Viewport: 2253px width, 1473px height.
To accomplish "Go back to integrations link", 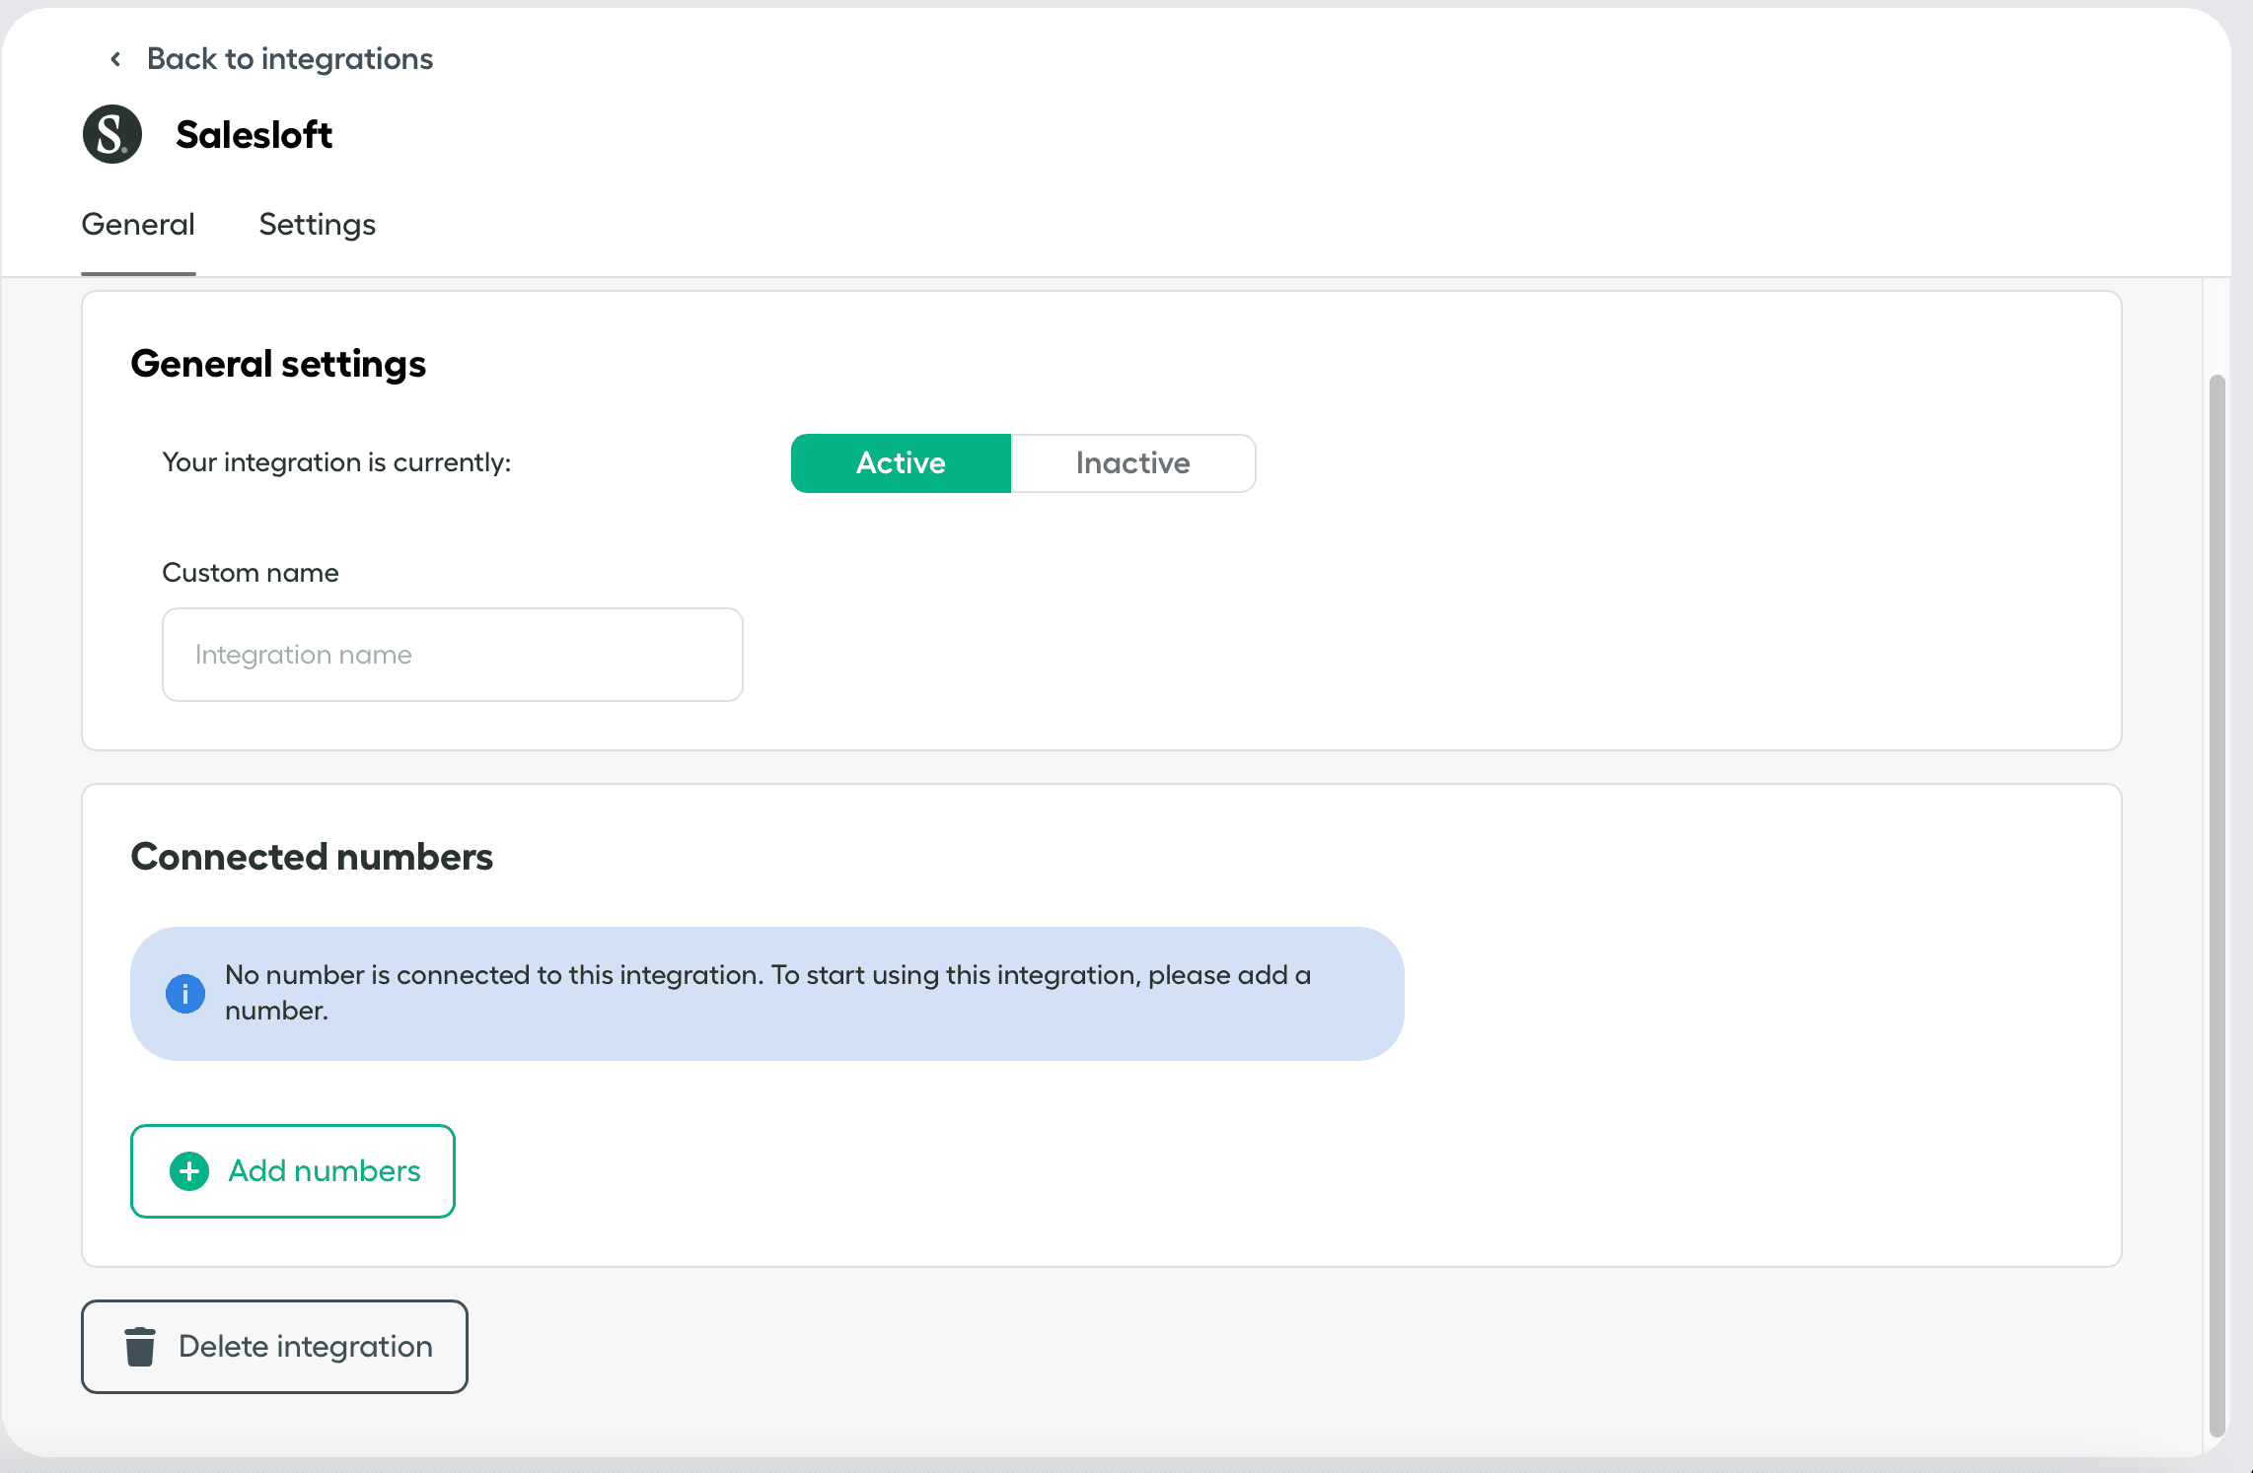I will (x=289, y=59).
